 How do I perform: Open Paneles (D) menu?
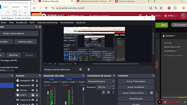[22, 23]
